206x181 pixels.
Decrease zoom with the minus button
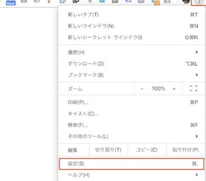142,89
